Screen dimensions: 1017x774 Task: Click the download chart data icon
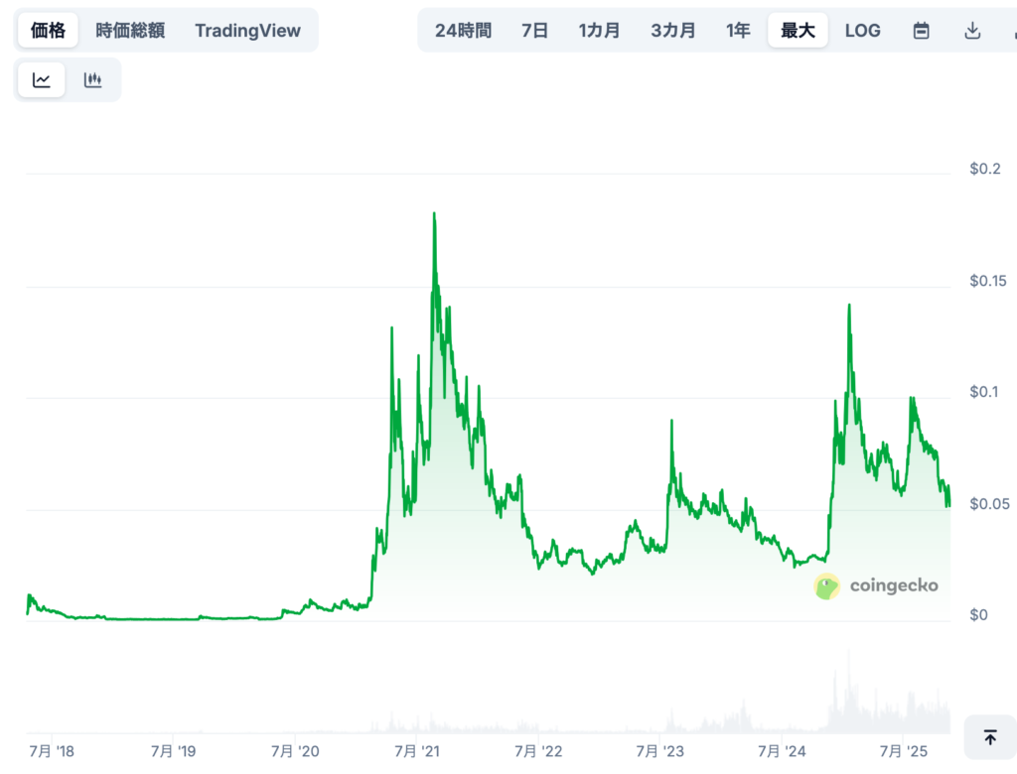click(x=972, y=30)
